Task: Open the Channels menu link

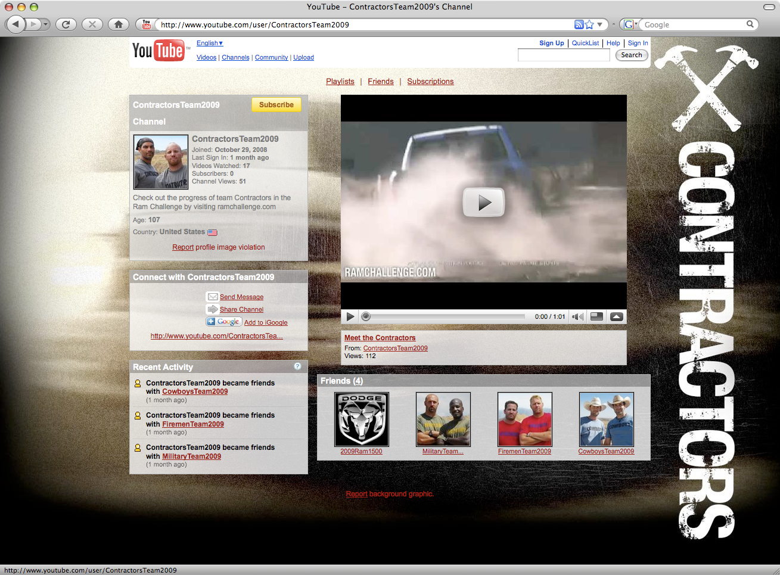Action: click(x=235, y=57)
